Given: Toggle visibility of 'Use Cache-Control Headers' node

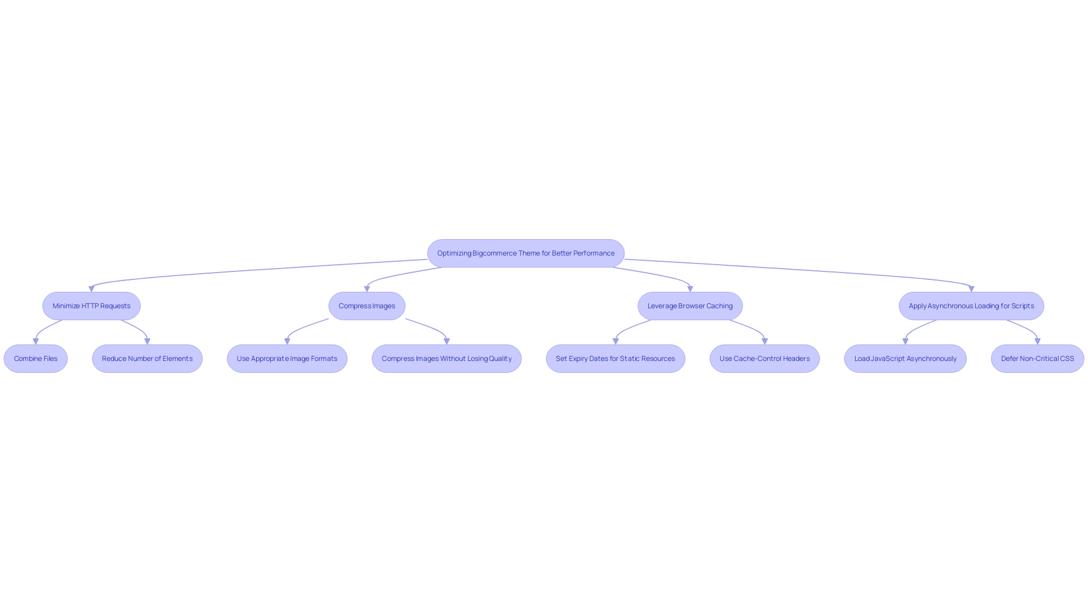Looking at the screenshot, I should (x=764, y=358).
